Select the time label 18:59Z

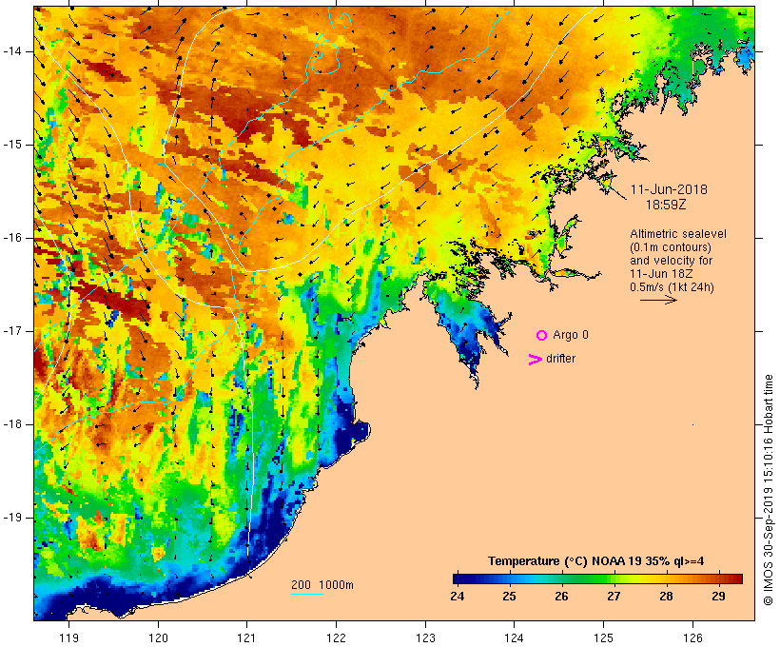coord(666,205)
